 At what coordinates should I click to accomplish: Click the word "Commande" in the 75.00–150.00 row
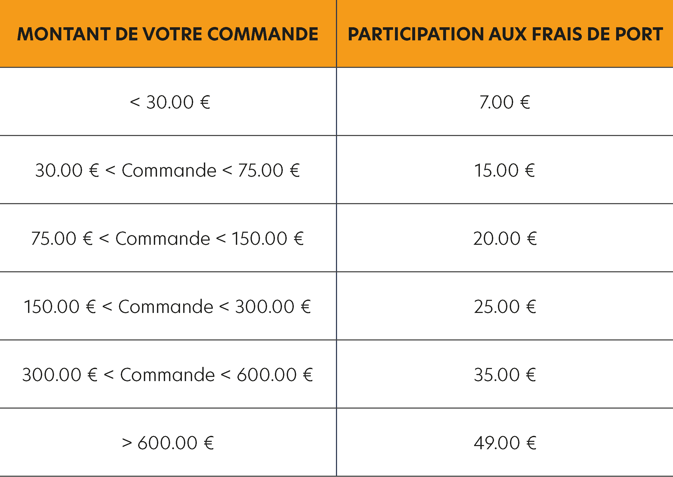(163, 238)
